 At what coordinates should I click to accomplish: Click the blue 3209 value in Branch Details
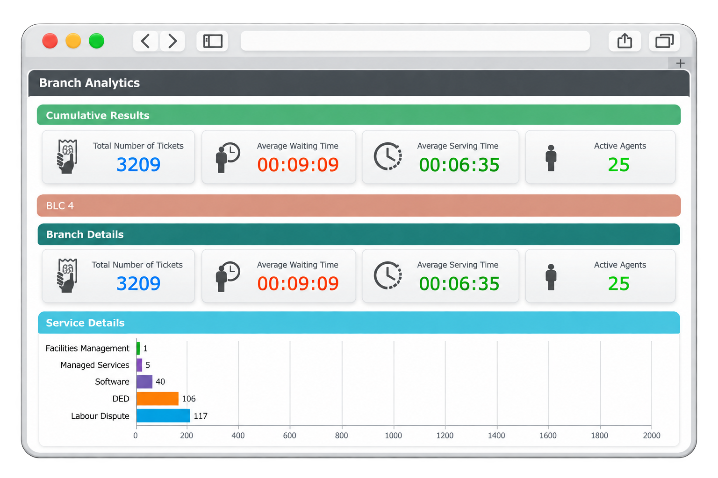click(138, 284)
